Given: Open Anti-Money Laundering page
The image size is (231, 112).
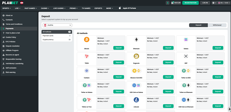Looking at the screenshot, I should [19, 64].
